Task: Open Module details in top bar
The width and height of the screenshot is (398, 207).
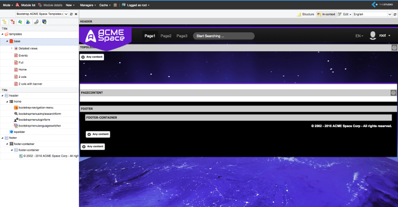Action: tap(50, 5)
